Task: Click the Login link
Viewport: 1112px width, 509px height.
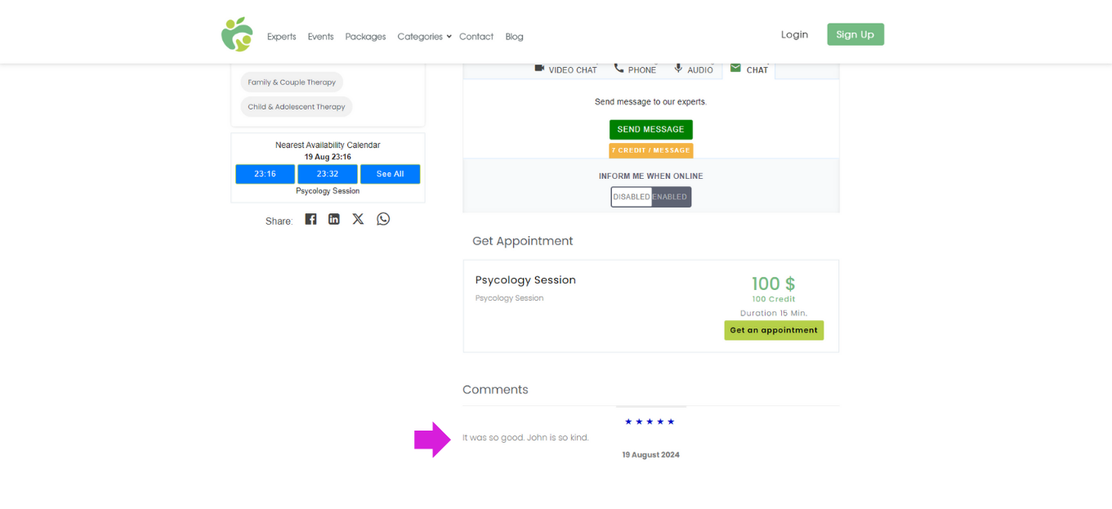Action: pos(794,34)
